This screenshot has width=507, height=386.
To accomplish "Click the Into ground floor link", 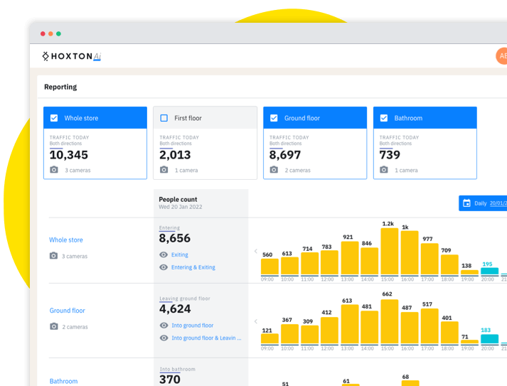I will click(193, 326).
